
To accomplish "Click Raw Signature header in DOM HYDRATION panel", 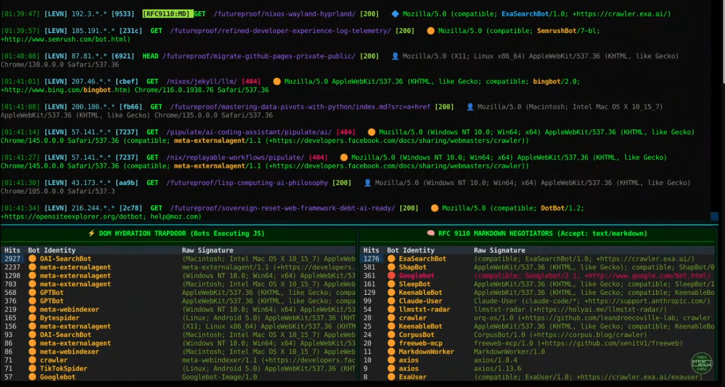I will coord(208,251).
